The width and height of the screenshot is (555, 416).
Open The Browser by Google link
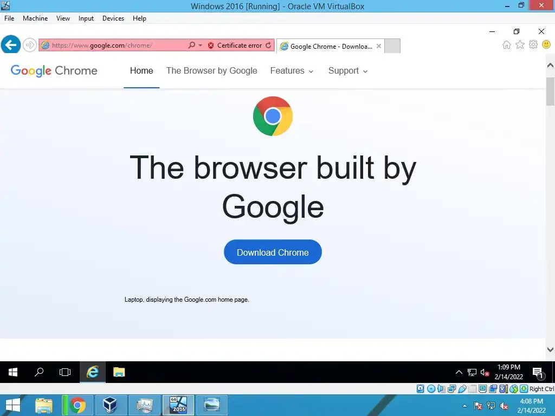[x=212, y=71]
